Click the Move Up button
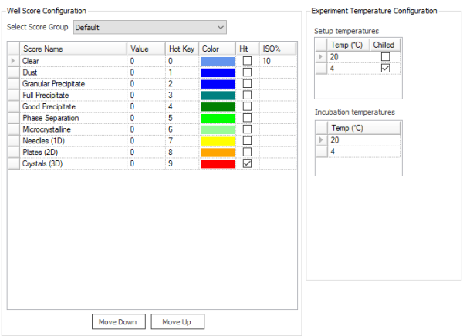463x336 pixels. tap(177, 321)
